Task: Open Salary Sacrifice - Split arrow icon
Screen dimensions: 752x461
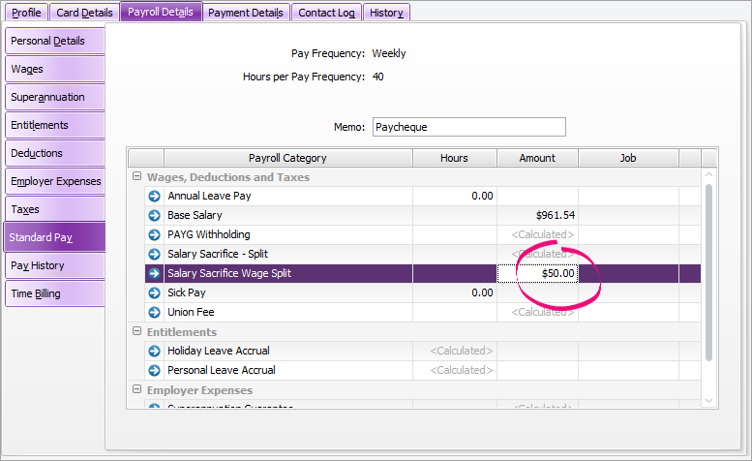Action: click(154, 254)
